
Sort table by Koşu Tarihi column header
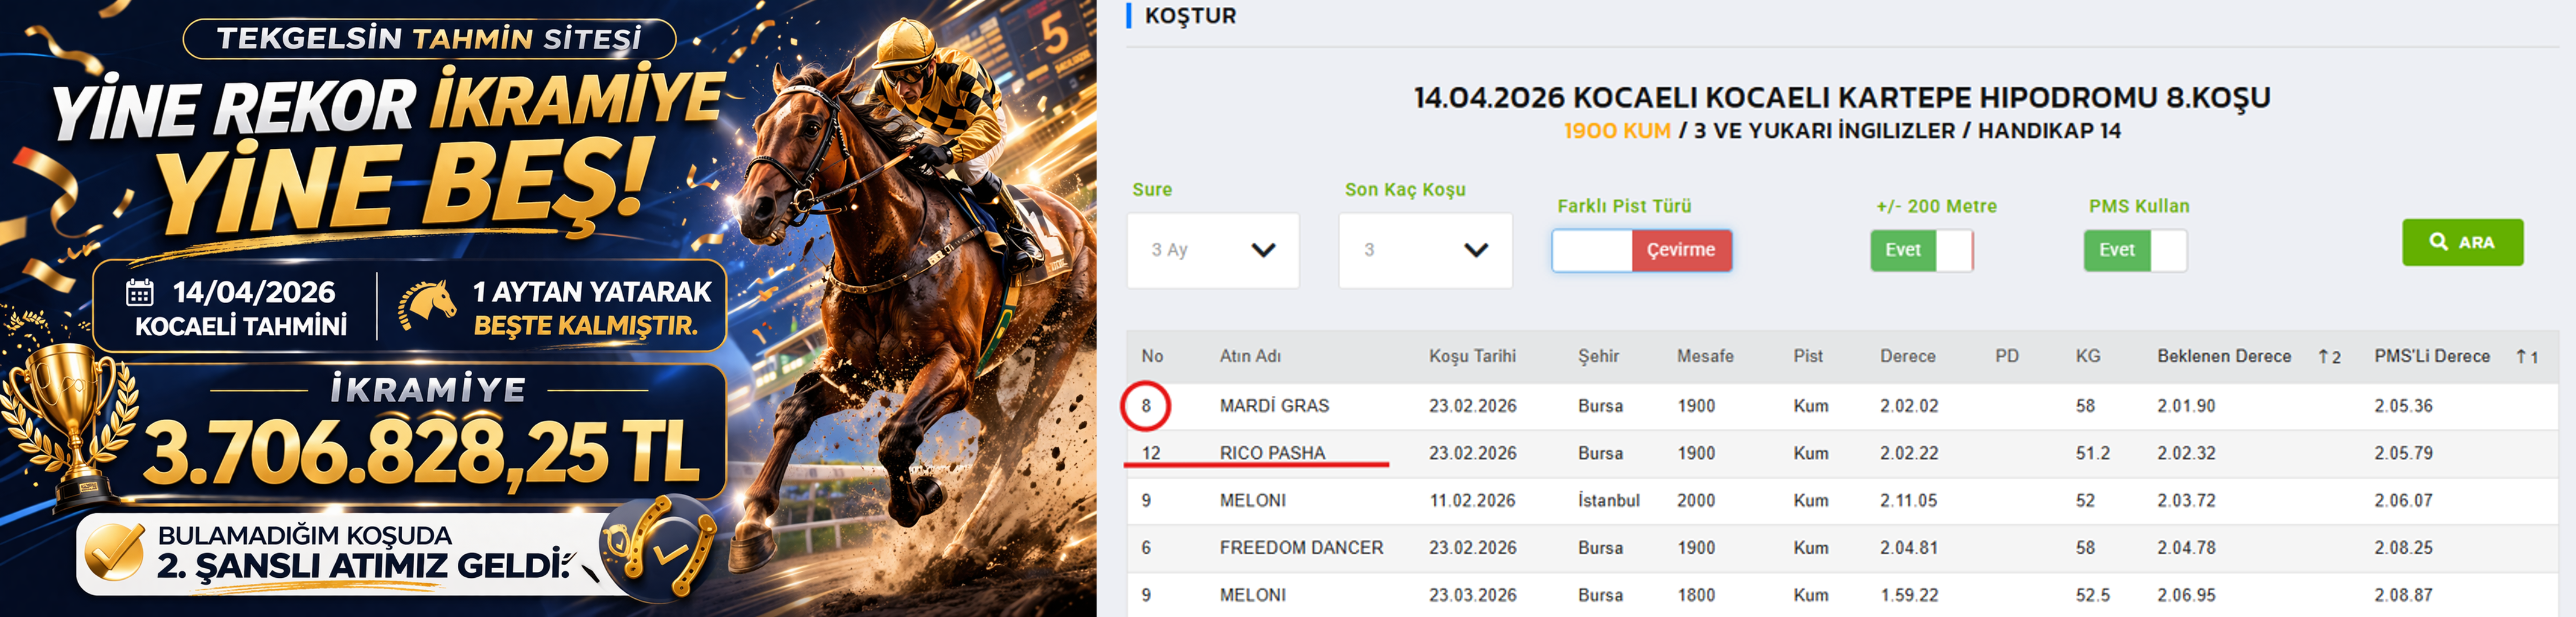pyautogui.click(x=1471, y=357)
